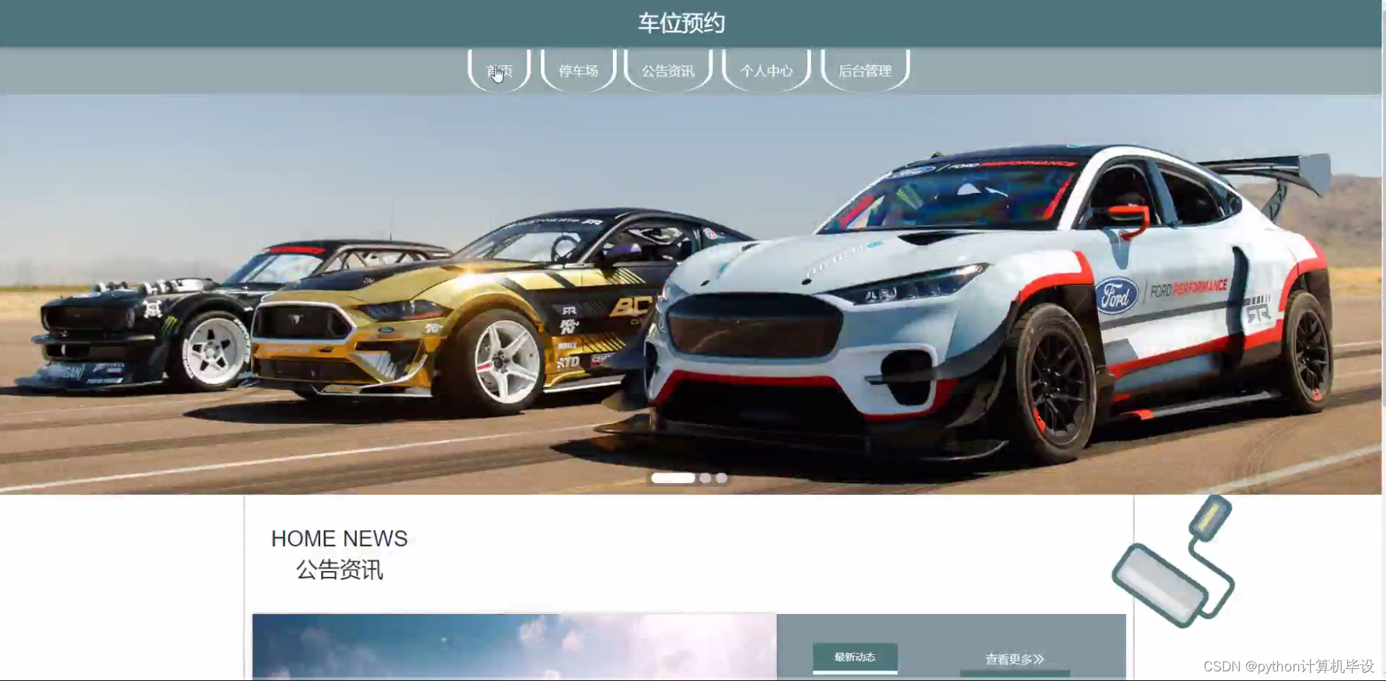Click the racing cars banner image

pyautogui.click(x=690, y=294)
